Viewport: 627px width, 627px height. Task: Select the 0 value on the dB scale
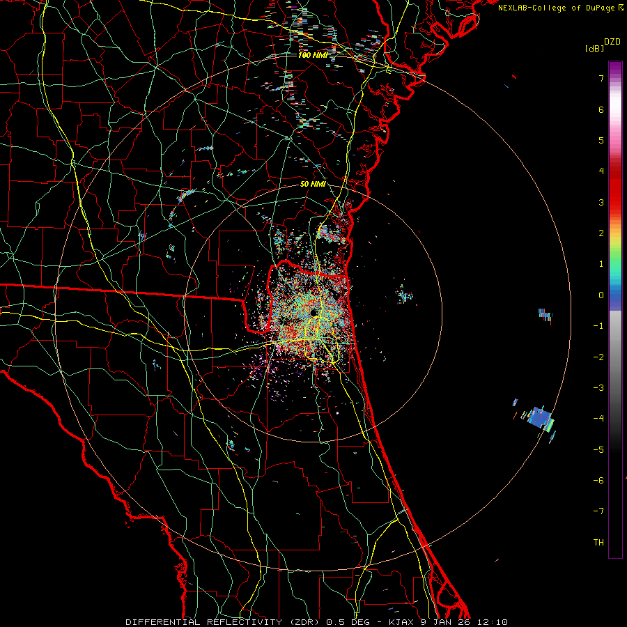coord(601,295)
